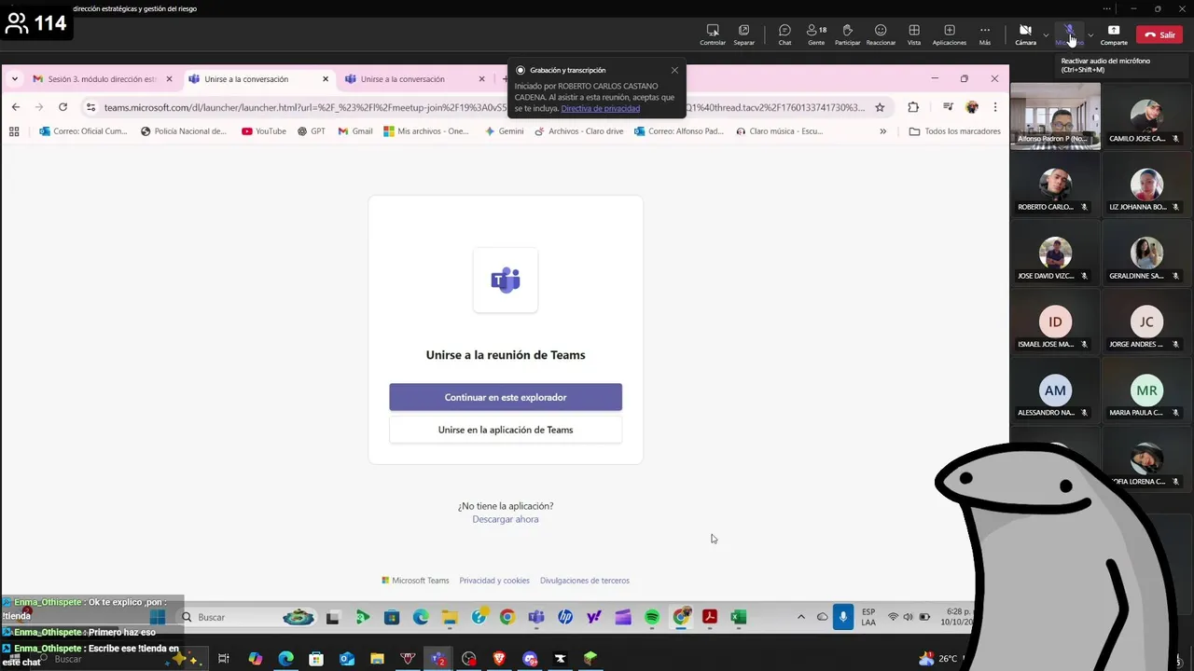Select the MR avatar of MARIA PAULA
This screenshot has height=671, width=1194.
[1146, 390]
